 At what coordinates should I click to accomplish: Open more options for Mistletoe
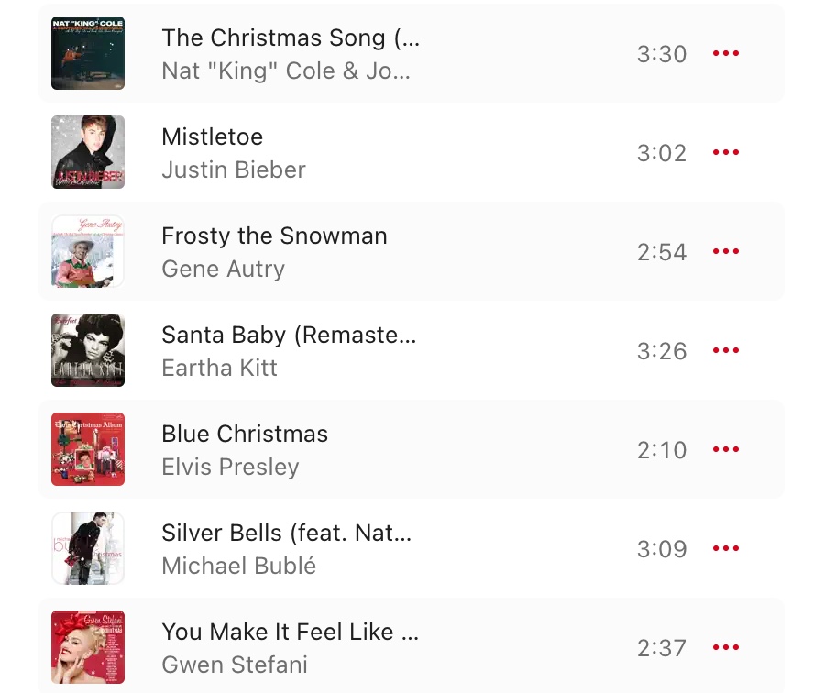coord(726,152)
